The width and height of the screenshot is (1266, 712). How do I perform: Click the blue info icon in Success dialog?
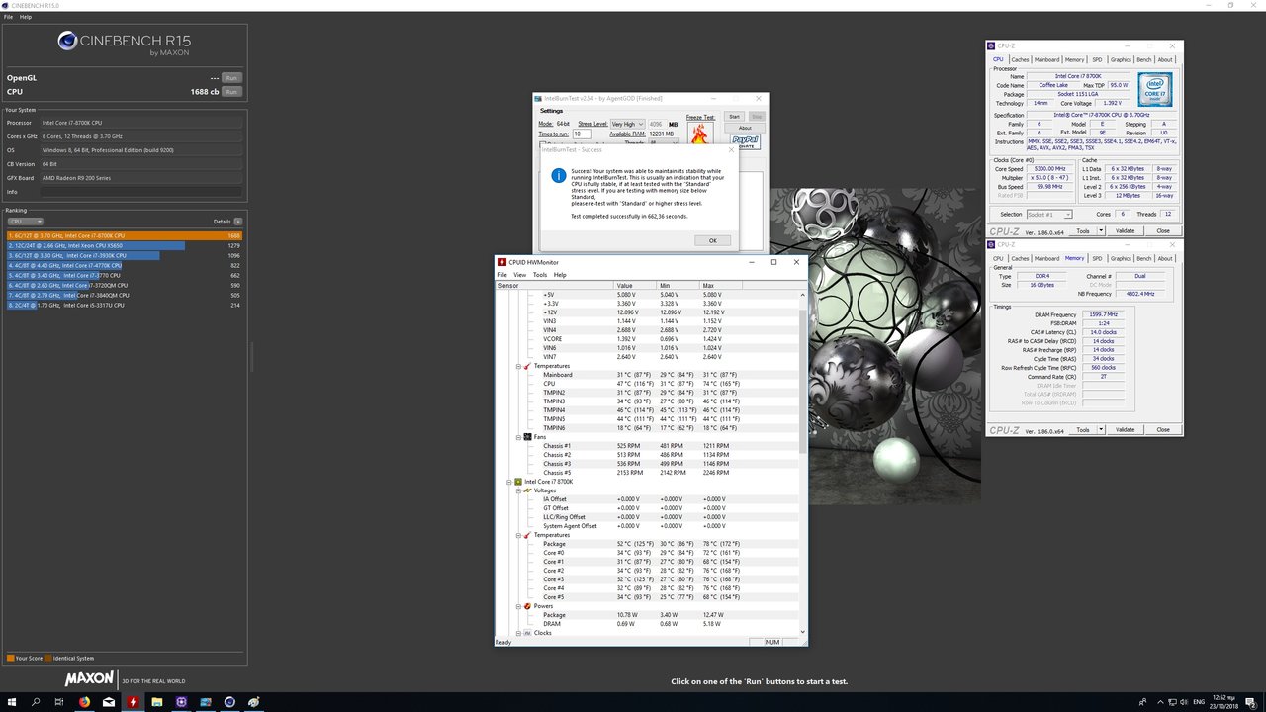point(560,175)
